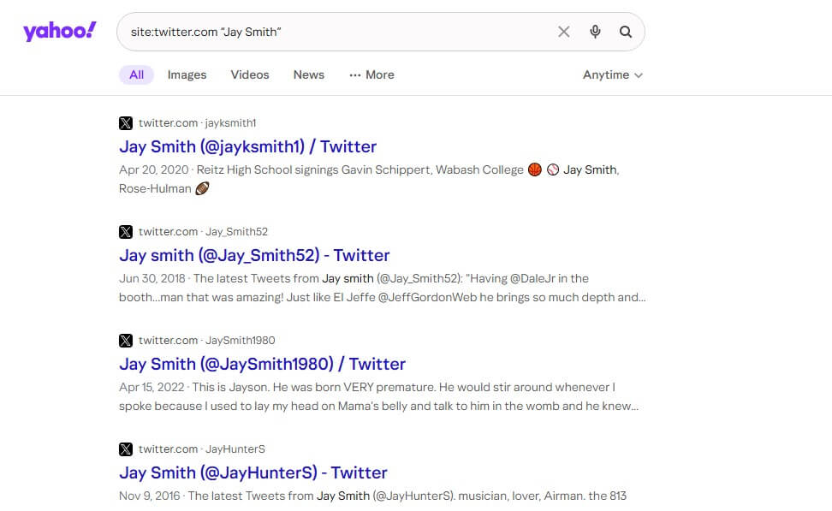The height and width of the screenshot is (511, 832).
Task: Clear the search query with X icon
Action: pyautogui.click(x=564, y=32)
